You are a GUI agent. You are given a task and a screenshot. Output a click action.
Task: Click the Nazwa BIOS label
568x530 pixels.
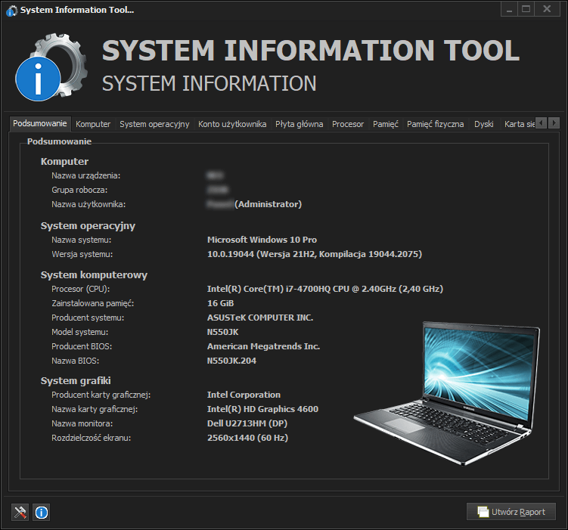[x=75, y=361]
